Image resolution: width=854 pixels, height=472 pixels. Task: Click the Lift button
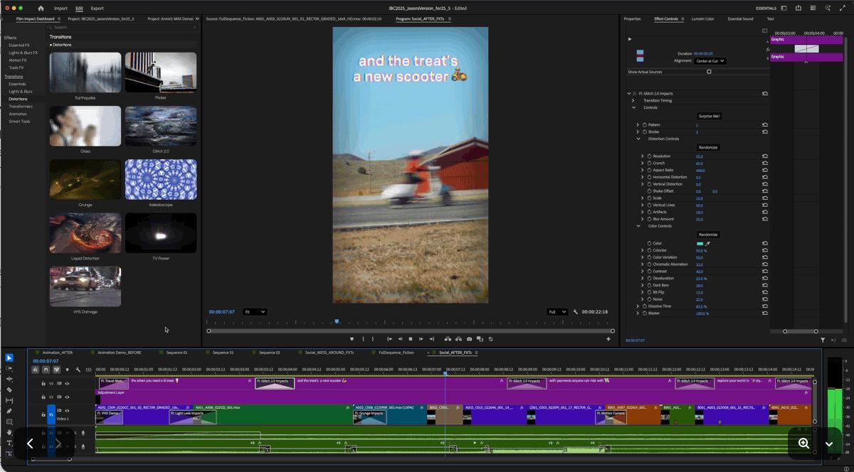(x=448, y=339)
